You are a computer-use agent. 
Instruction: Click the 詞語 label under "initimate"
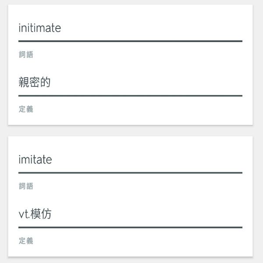(26, 55)
